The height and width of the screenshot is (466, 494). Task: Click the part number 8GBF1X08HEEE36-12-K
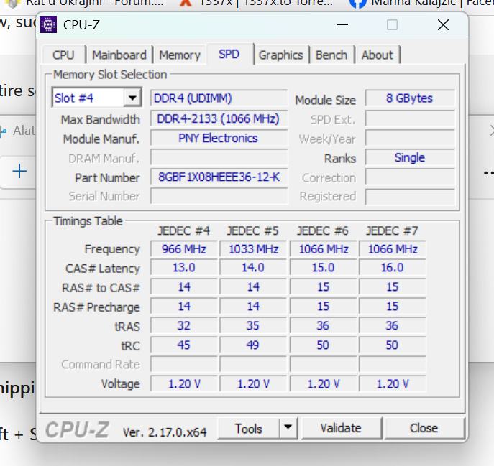pos(219,177)
